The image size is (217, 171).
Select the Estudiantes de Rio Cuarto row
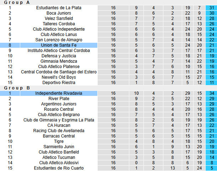tap(109, 168)
